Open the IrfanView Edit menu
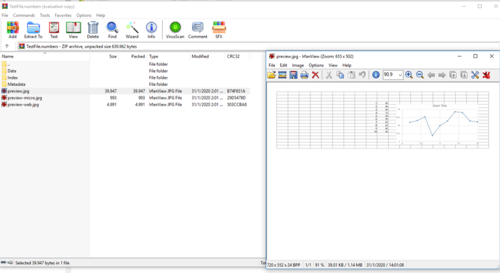Image resolution: width=500 pixels, height=273 pixels. click(x=283, y=65)
